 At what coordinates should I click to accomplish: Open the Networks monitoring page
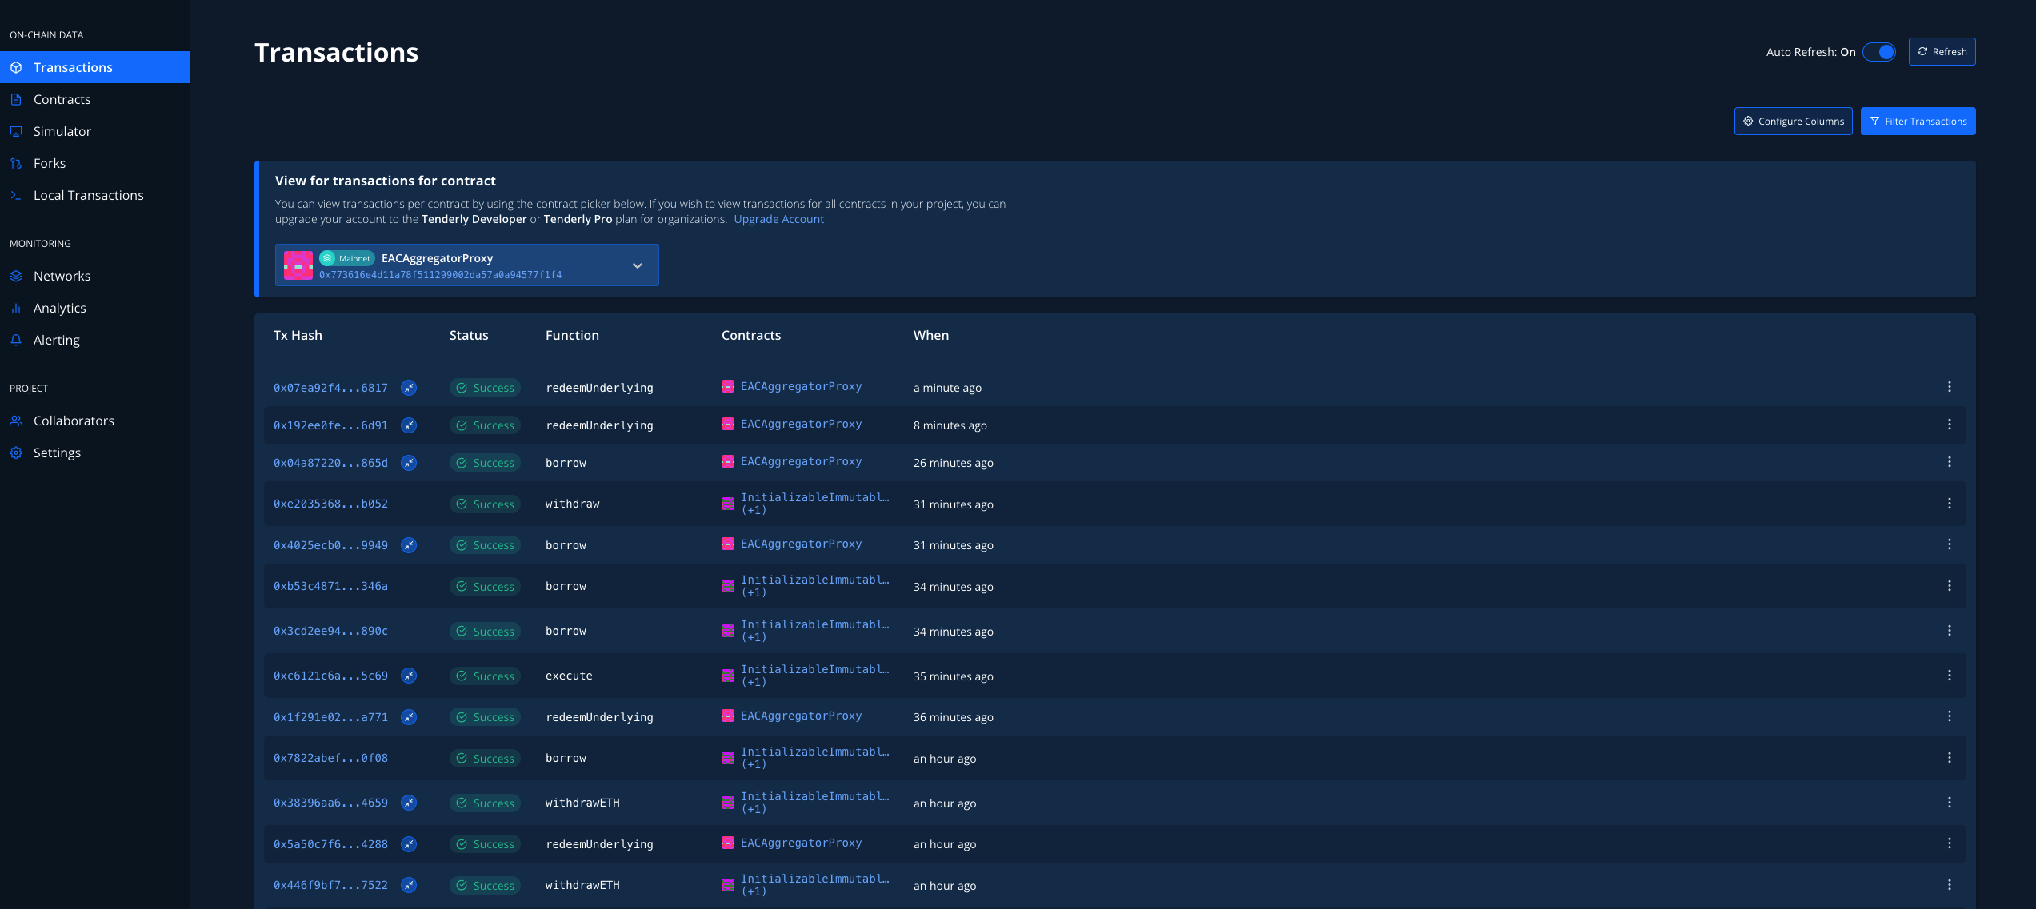62,276
